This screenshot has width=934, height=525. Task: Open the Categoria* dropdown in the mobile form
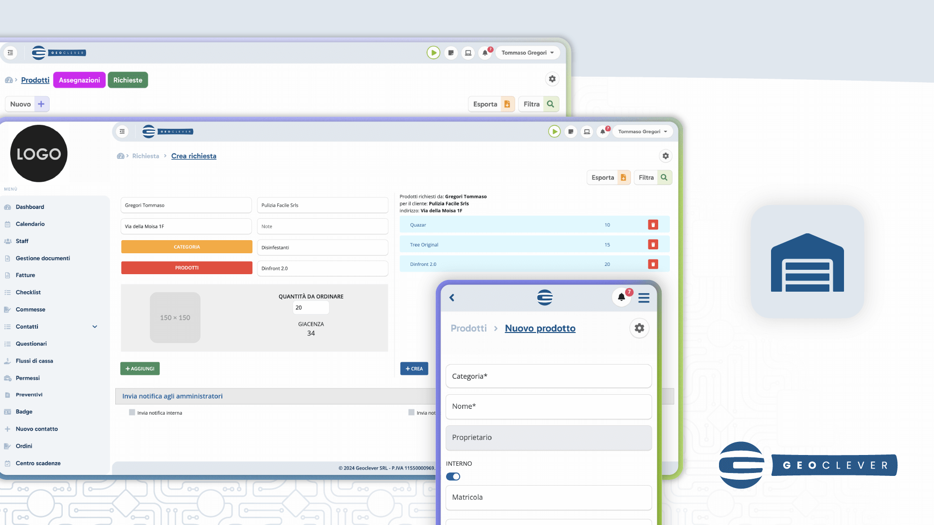[x=549, y=376]
